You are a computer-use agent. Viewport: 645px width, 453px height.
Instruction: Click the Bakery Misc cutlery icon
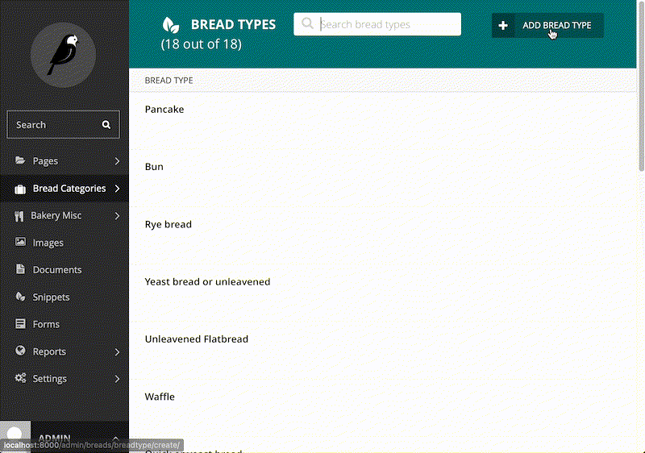point(19,216)
